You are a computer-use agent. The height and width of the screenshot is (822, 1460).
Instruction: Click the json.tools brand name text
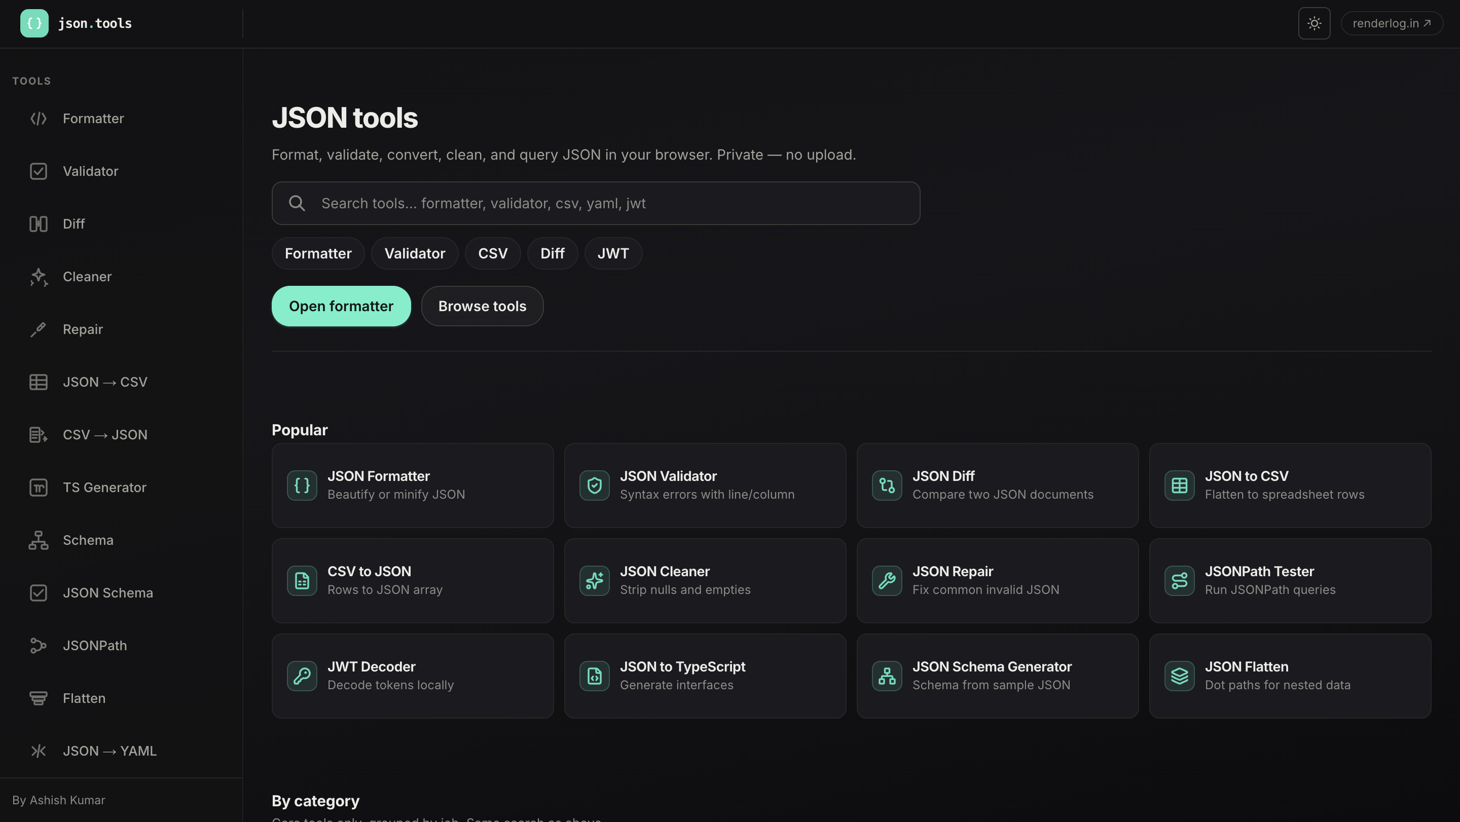click(95, 23)
